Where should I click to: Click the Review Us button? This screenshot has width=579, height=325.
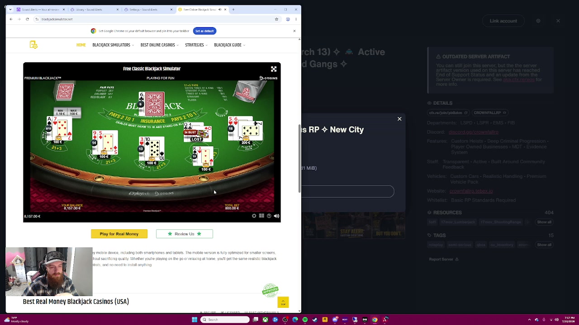click(x=185, y=234)
